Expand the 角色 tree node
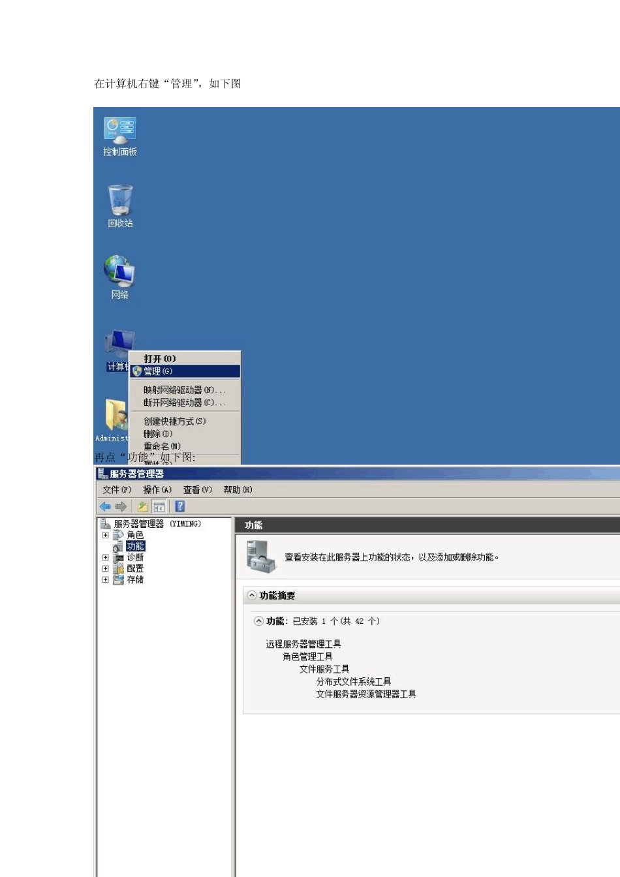 click(105, 535)
